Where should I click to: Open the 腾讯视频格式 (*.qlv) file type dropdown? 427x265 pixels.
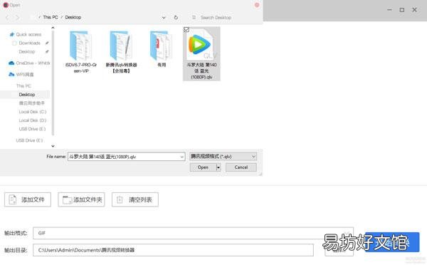coord(223,157)
